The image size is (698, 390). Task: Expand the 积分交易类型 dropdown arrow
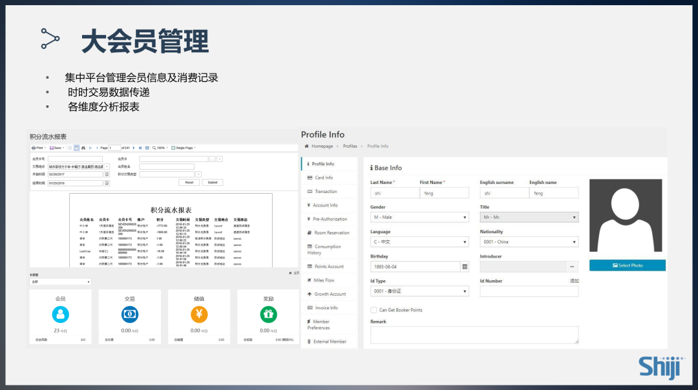198,174
